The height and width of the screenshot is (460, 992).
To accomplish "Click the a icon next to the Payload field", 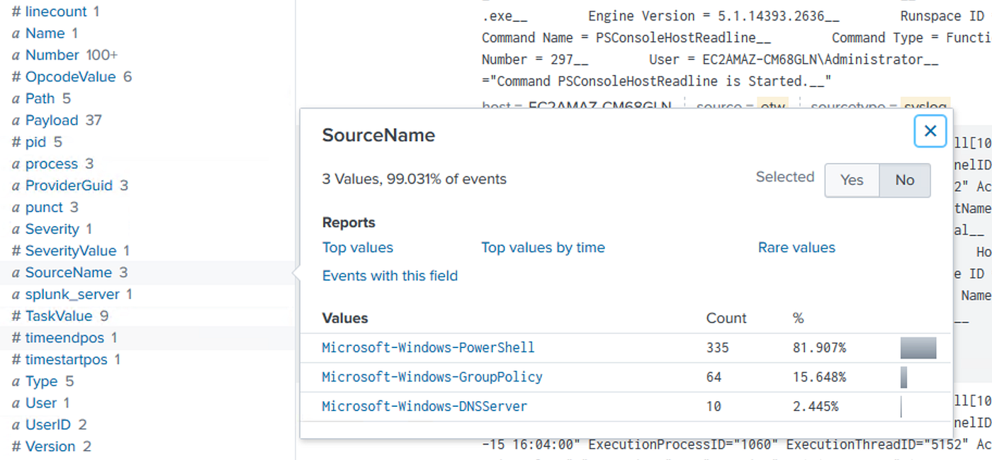I will point(16,120).
